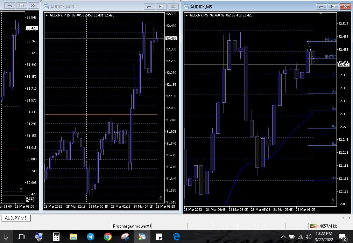Click the expert advisor icon in M15 chart

[161, 198]
